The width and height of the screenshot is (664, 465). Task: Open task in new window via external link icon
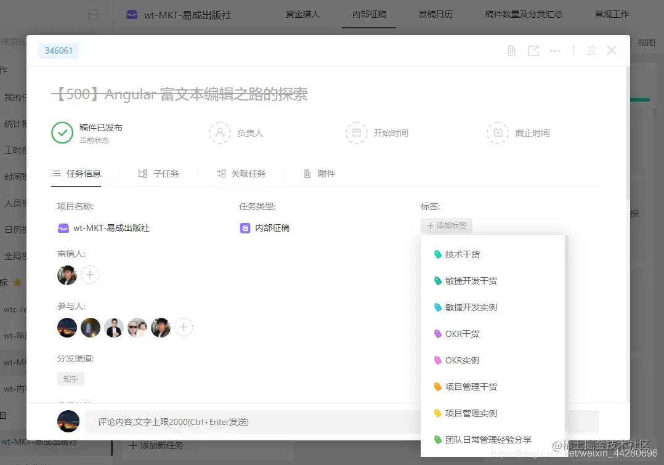coord(533,51)
